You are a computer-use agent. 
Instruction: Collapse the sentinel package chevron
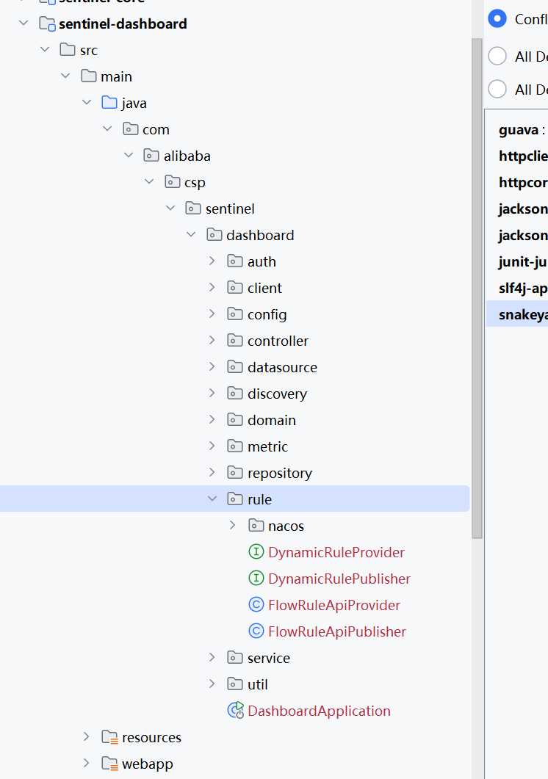[170, 209]
